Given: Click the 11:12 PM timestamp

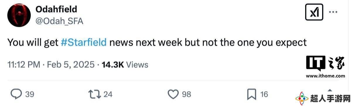Looking at the screenshot, I should coord(23,65).
